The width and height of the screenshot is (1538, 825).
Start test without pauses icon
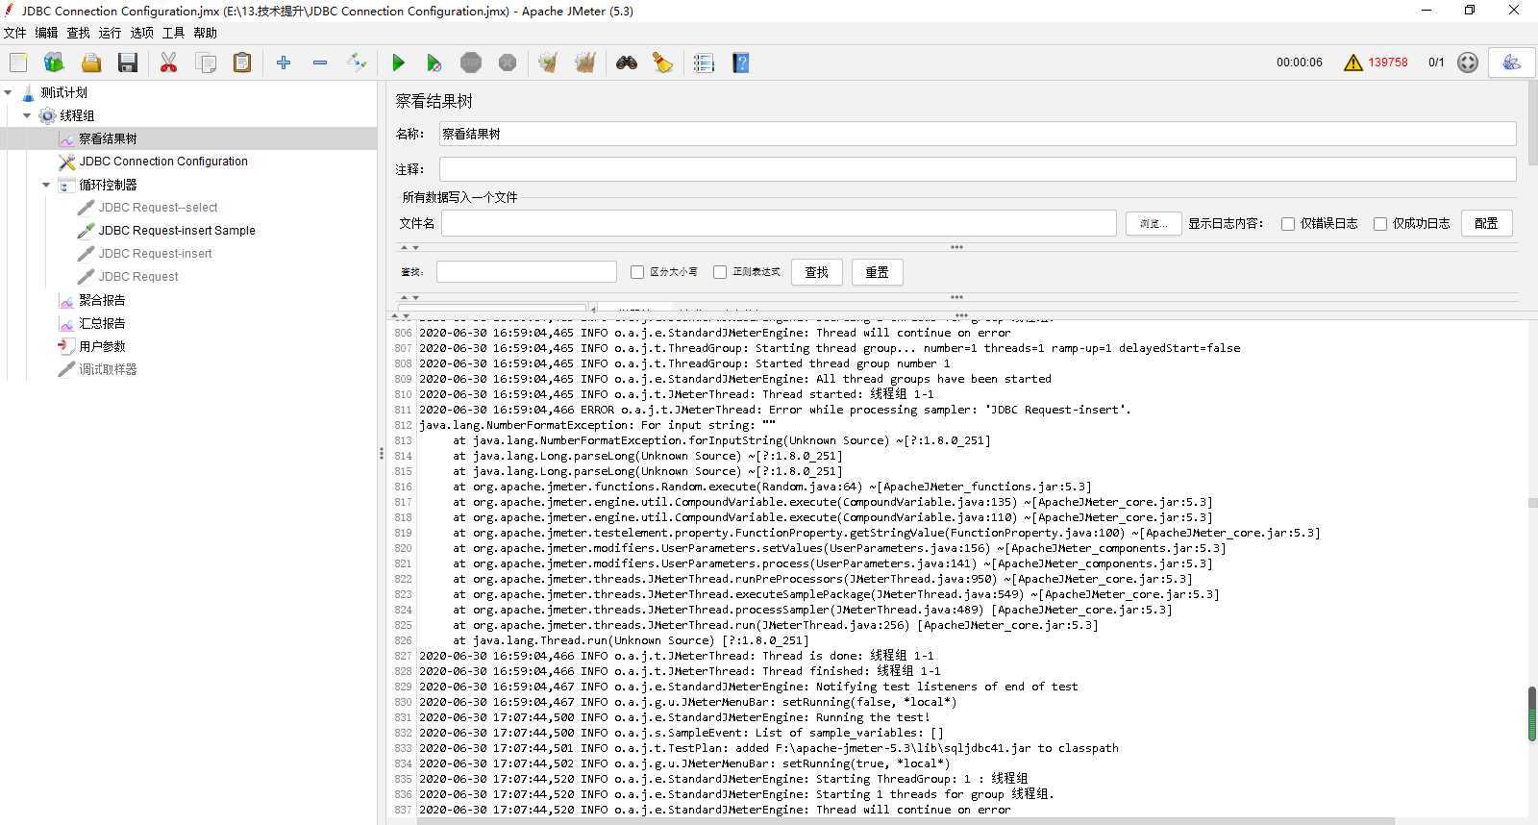click(x=434, y=62)
